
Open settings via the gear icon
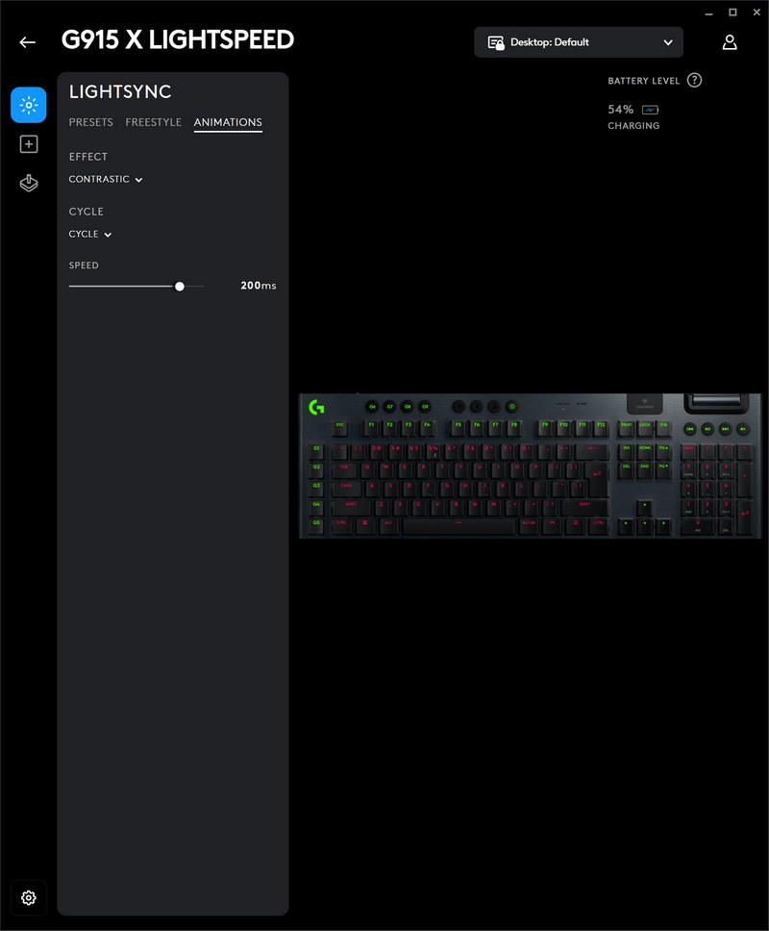coord(29,897)
